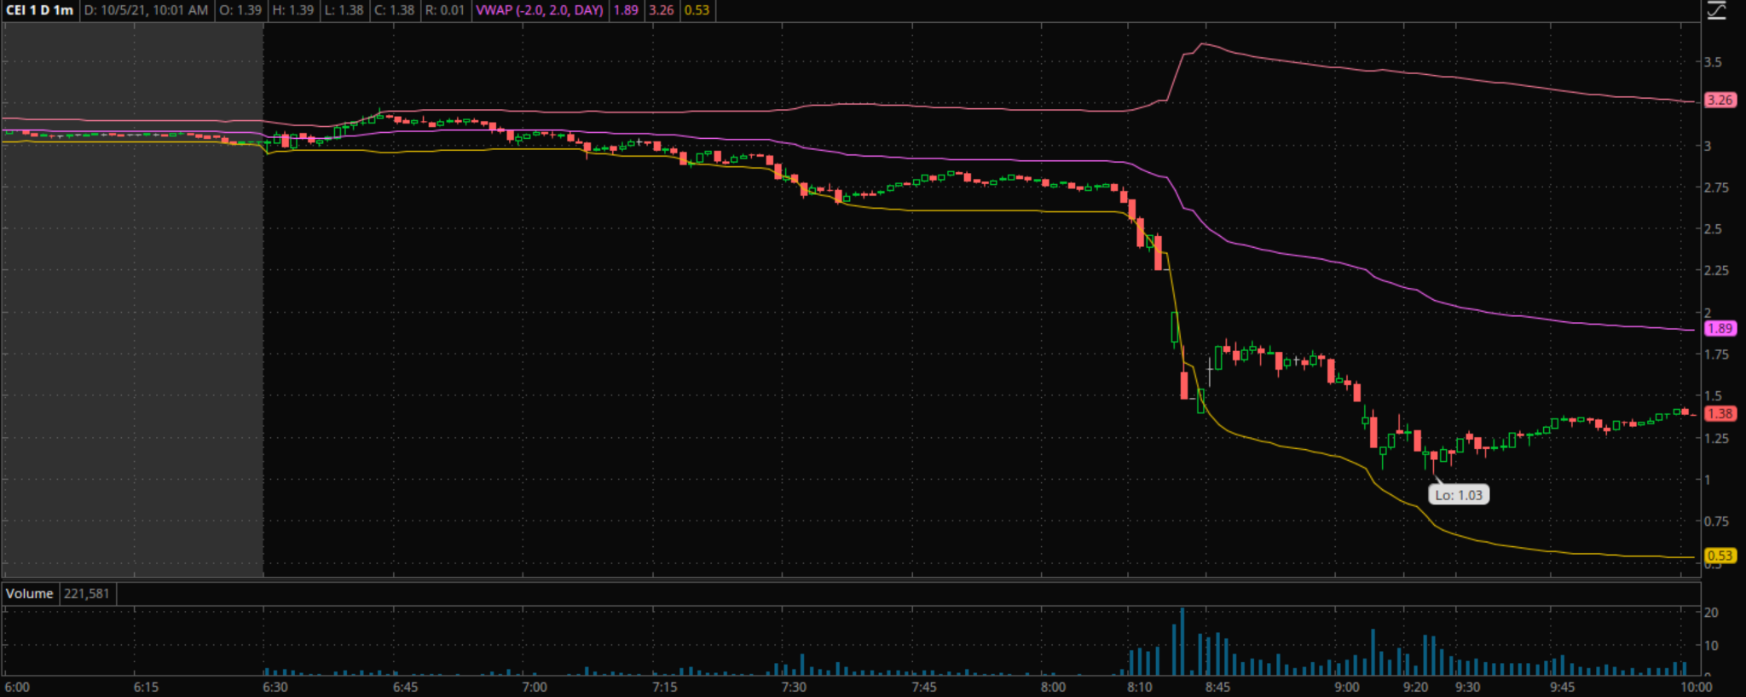Click the 0.75 price axis label
1746x697 pixels.
[x=1716, y=521]
